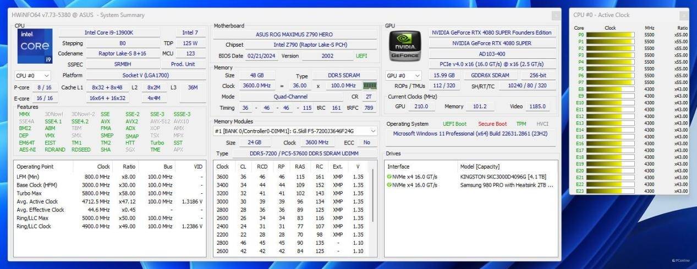Click the green memory module chip icon
The height and width of the screenshot is (269, 697).
(x=370, y=86)
